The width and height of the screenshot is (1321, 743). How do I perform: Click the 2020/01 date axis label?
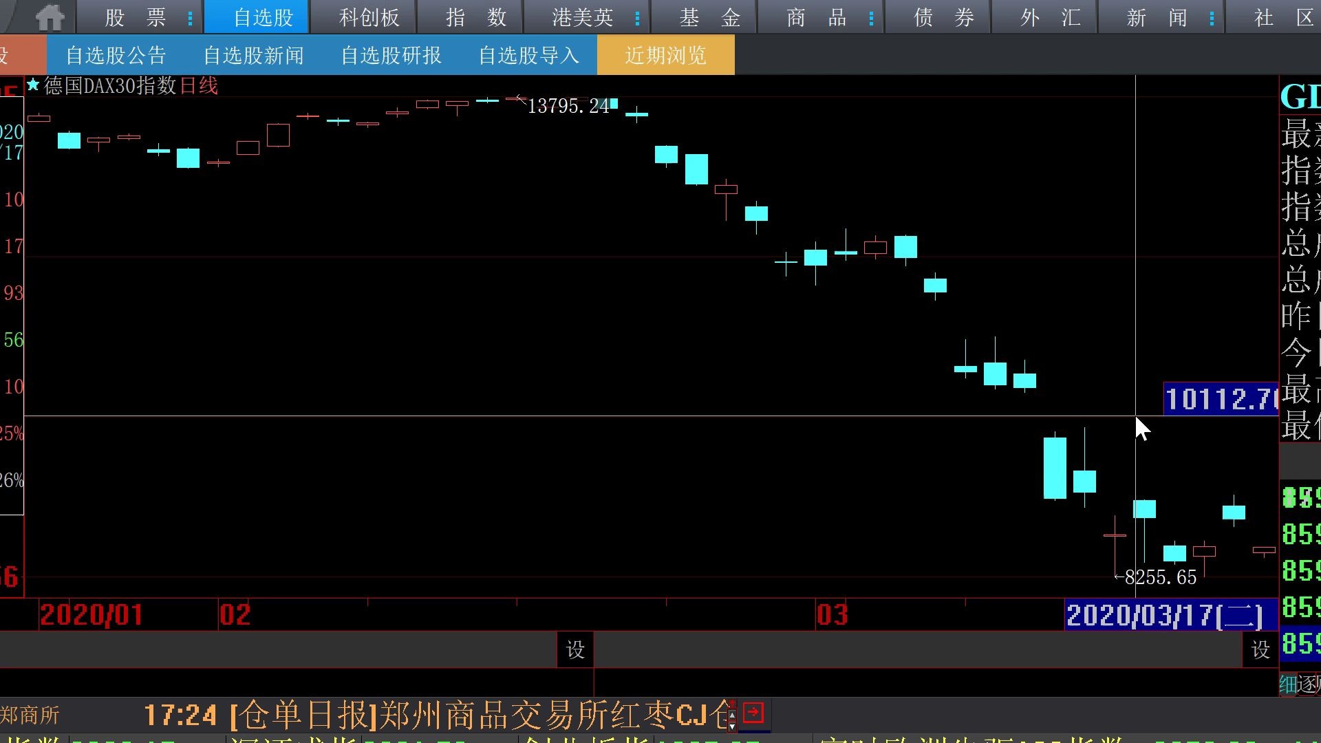pyautogui.click(x=92, y=615)
